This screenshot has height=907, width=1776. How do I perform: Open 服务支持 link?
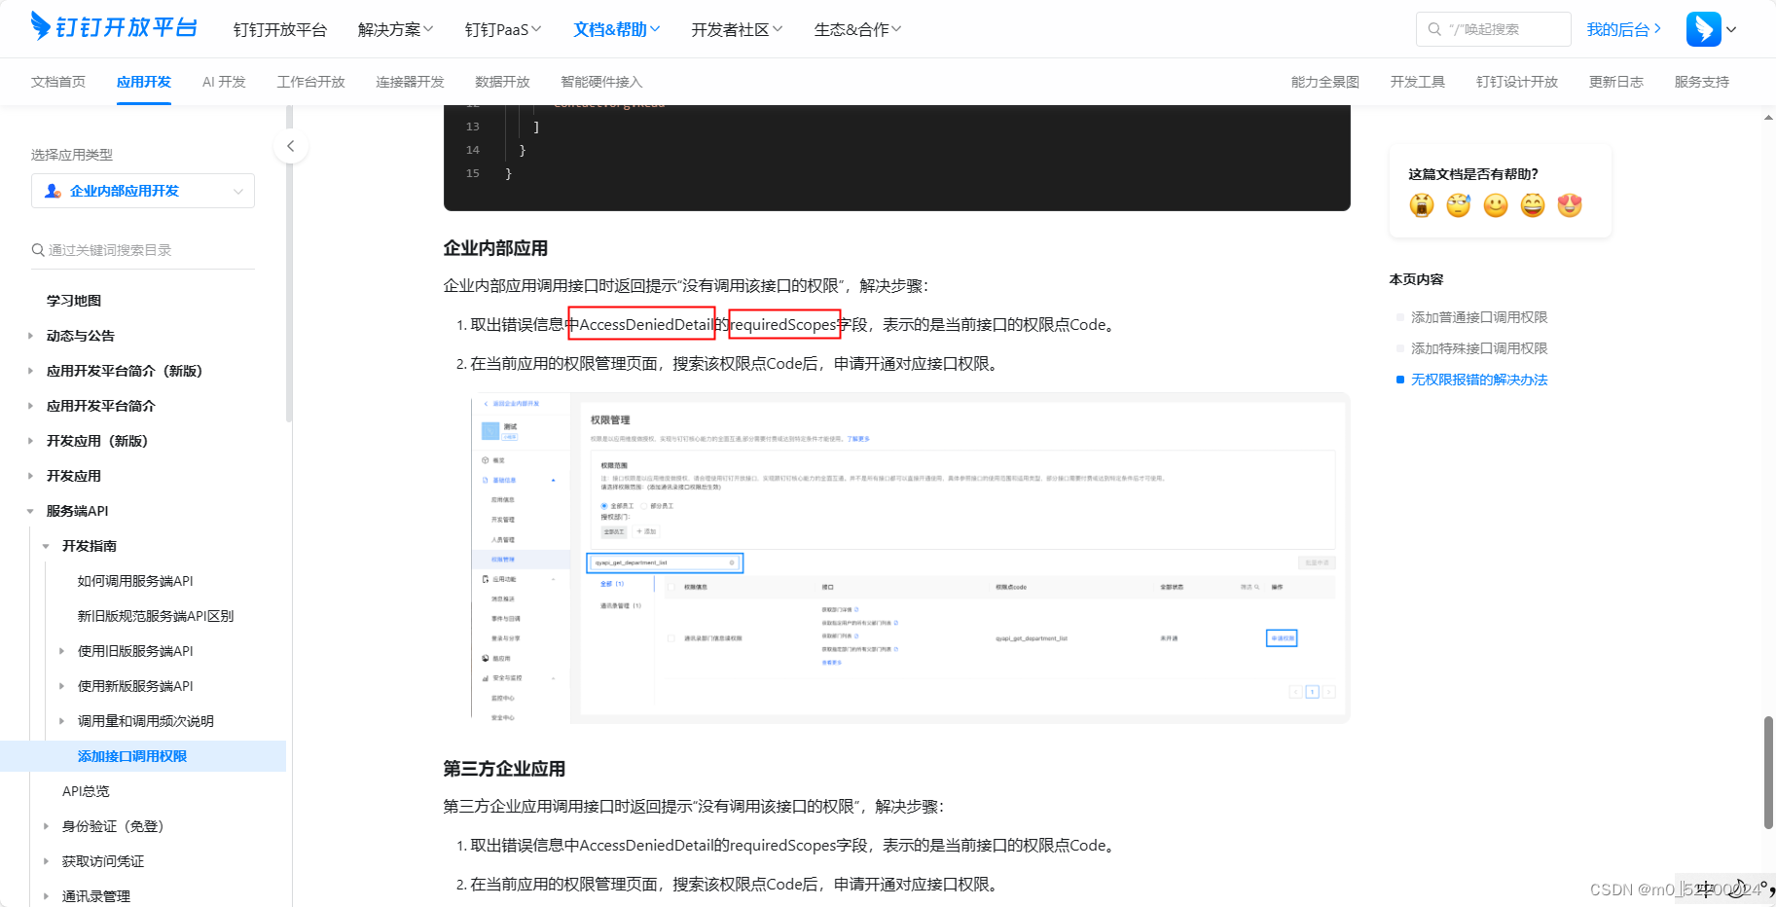point(1702,82)
